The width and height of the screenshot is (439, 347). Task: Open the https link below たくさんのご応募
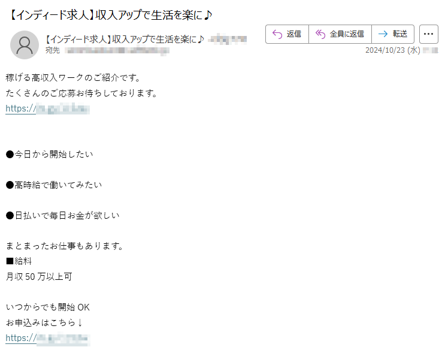point(47,108)
